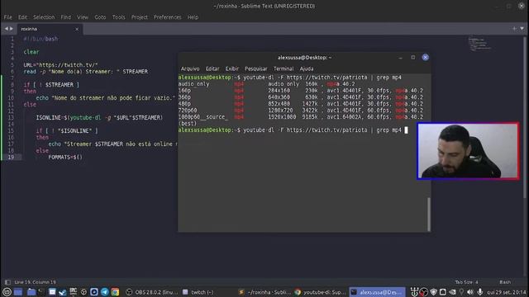Select alexsussa@Desktop terminal taskbar entry
This screenshot has width=529, height=297.
click(377, 292)
